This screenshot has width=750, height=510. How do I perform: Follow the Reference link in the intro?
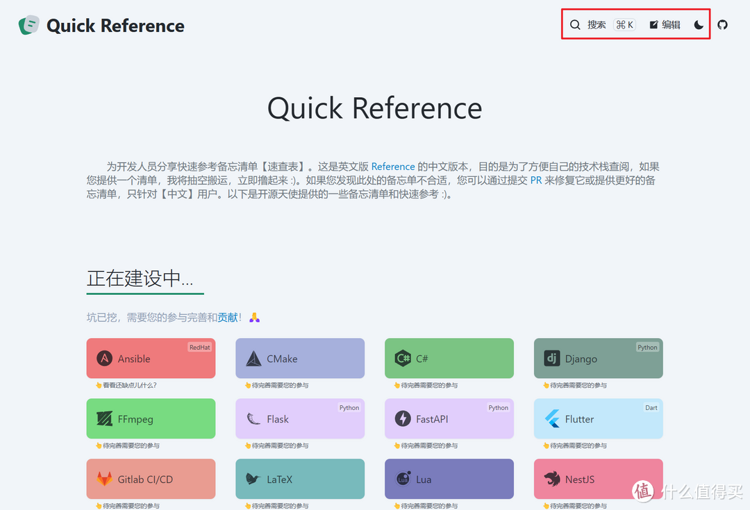tap(393, 167)
